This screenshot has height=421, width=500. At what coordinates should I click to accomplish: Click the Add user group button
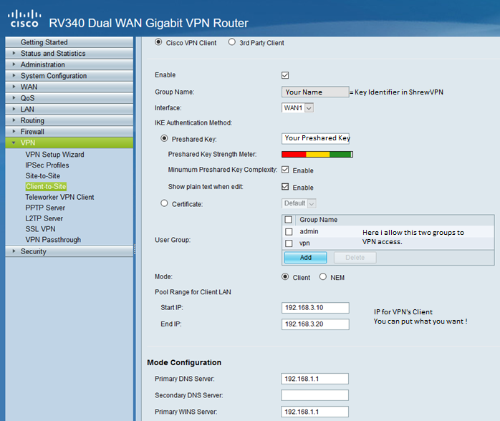coord(305,258)
